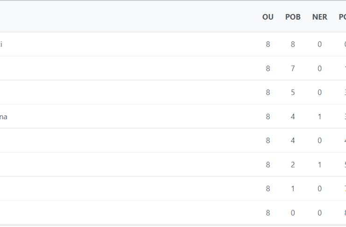Viewport: 346px width, 227px height.
Task: Click the POB value 7 cell
Action: coord(293,69)
